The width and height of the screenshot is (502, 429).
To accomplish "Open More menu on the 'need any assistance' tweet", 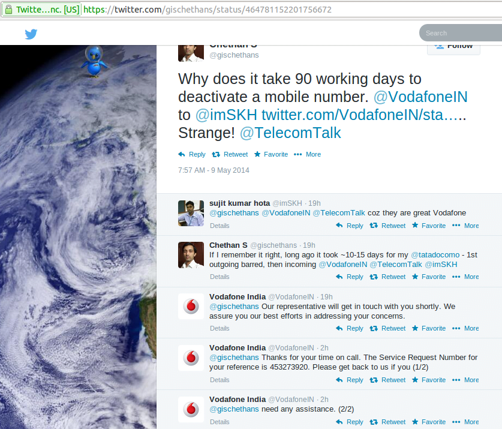I will (x=465, y=422).
